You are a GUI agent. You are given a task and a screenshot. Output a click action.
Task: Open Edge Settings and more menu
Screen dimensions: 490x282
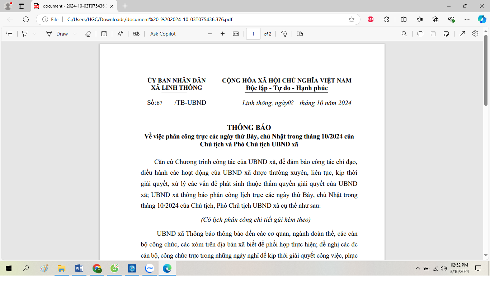pyautogui.click(x=467, y=19)
